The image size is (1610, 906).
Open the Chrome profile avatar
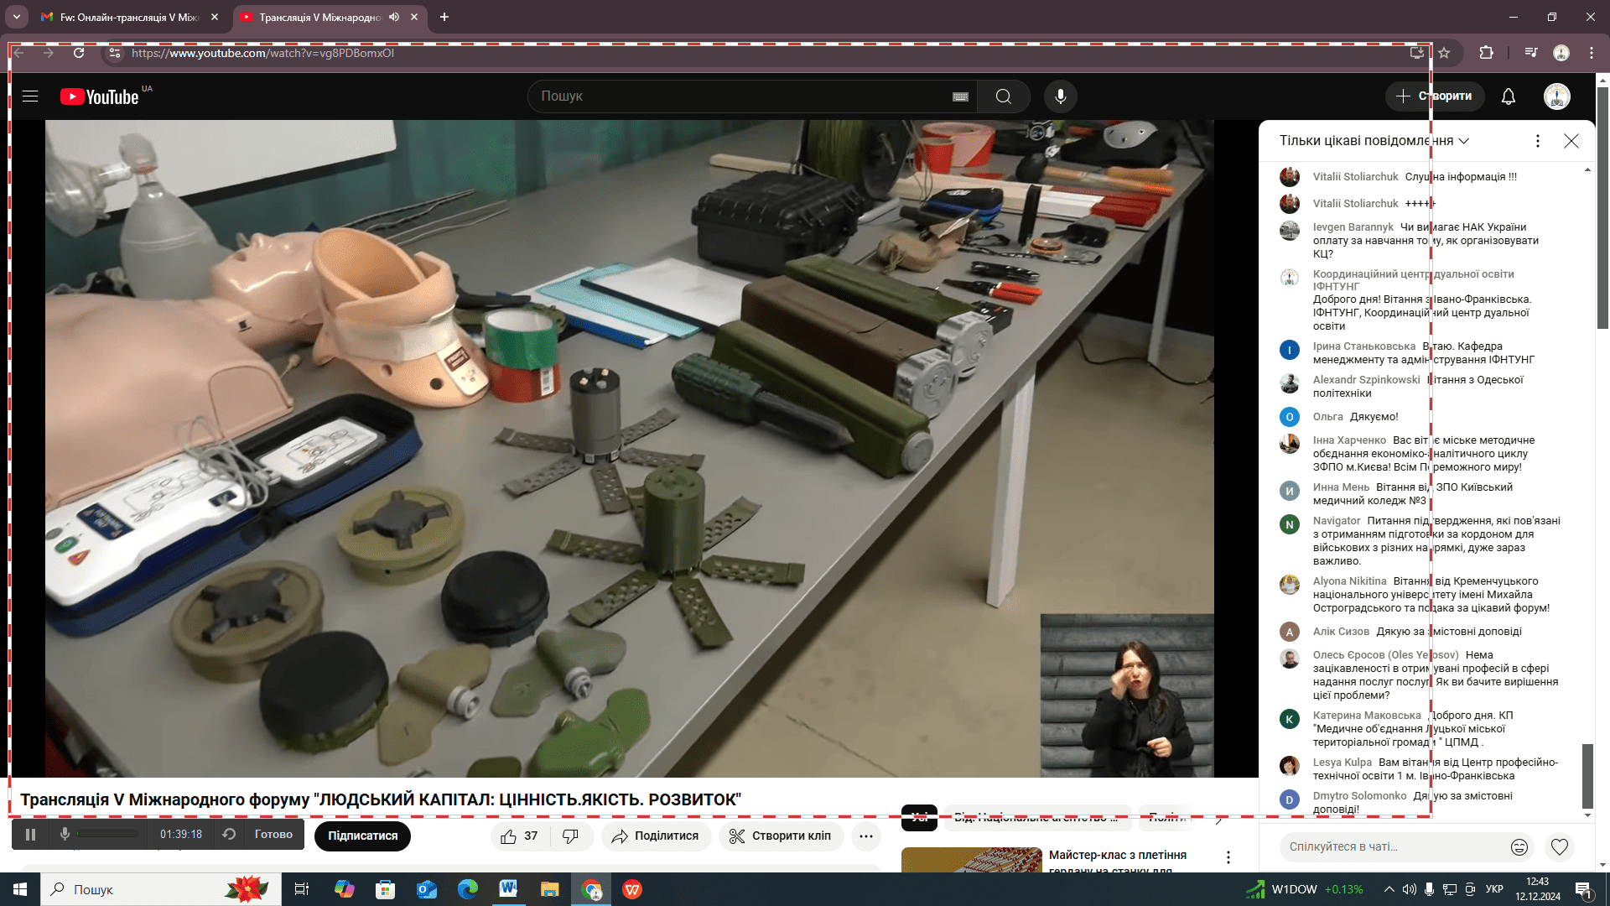[x=1561, y=53]
